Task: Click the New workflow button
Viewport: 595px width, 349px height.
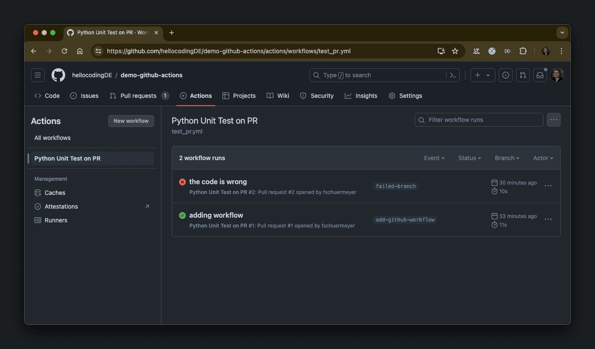Action: pyautogui.click(x=131, y=121)
